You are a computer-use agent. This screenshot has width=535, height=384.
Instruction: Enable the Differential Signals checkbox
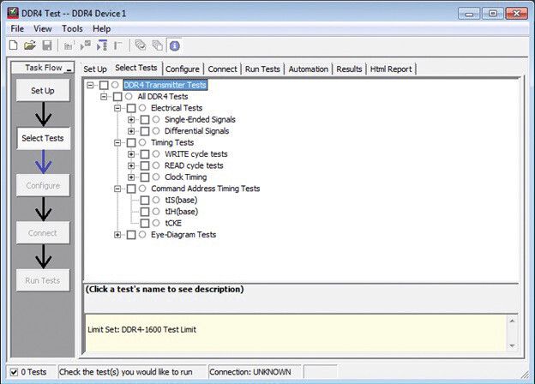coord(145,131)
